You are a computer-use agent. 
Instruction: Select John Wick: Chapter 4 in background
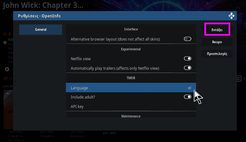[47, 134]
